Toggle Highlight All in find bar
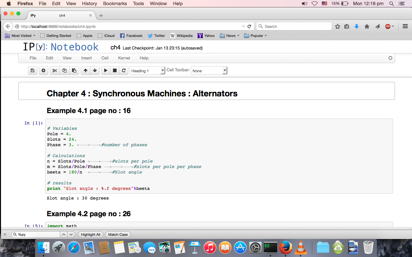The height and width of the screenshot is (257, 412). [x=90, y=235]
